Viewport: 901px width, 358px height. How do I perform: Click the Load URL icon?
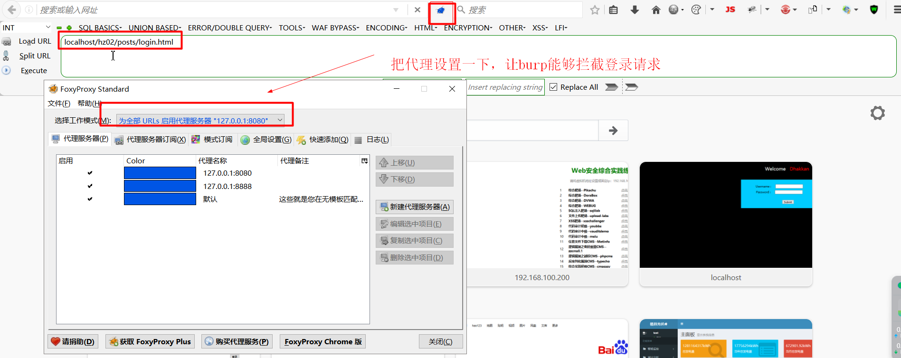tap(7, 42)
